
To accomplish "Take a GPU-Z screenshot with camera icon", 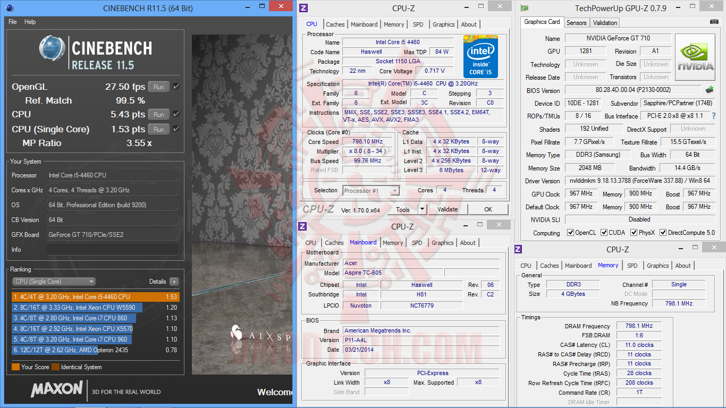I will point(714,22).
